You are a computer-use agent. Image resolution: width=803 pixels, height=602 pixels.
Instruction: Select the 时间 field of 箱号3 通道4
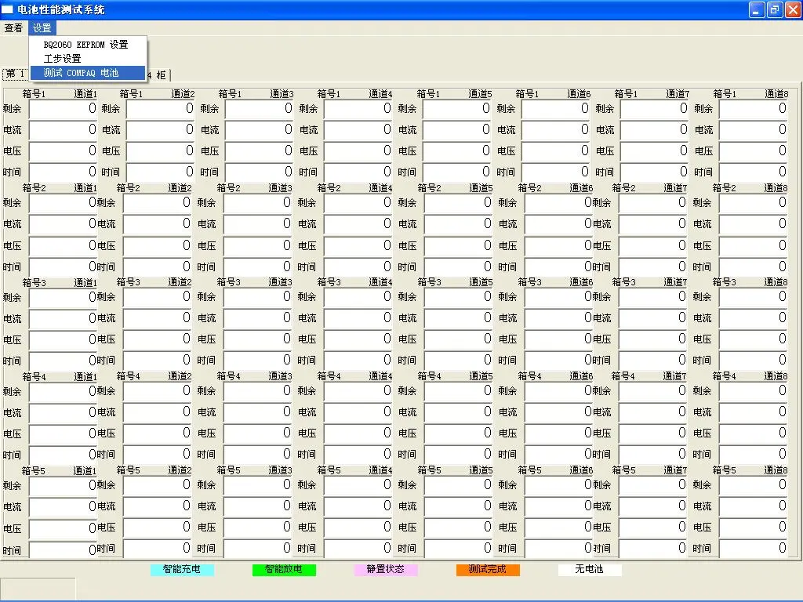click(358, 361)
